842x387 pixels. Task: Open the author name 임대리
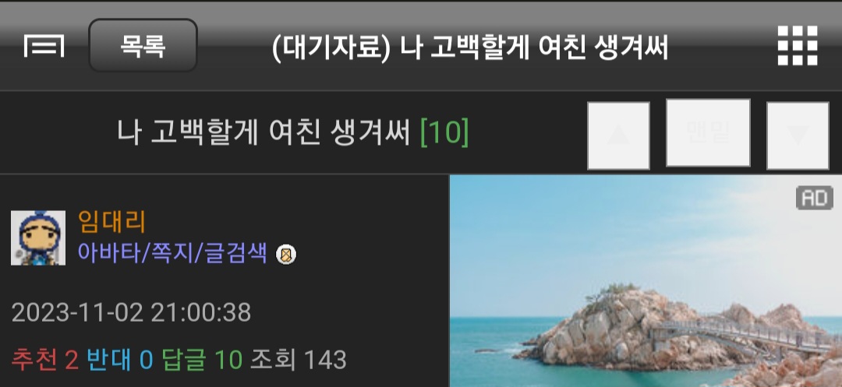click(111, 221)
